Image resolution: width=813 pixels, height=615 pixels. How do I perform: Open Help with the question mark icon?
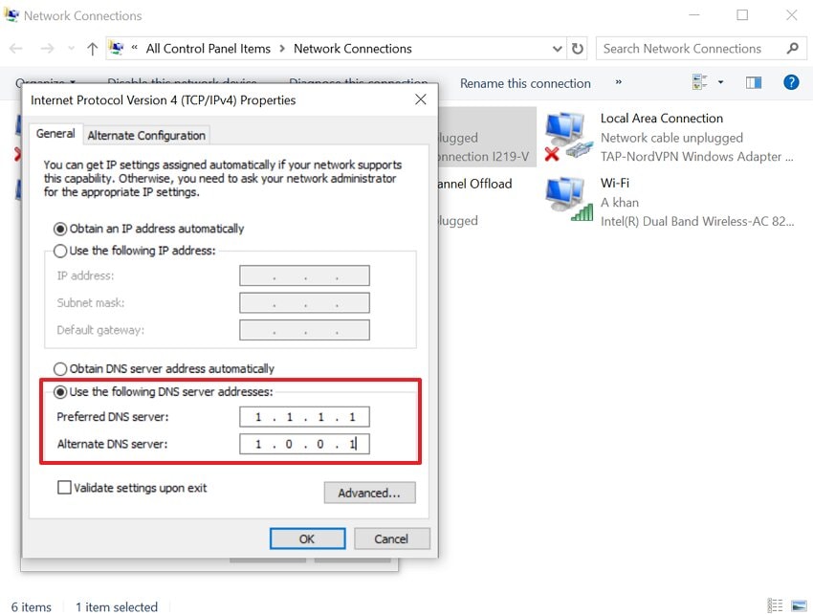click(791, 82)
